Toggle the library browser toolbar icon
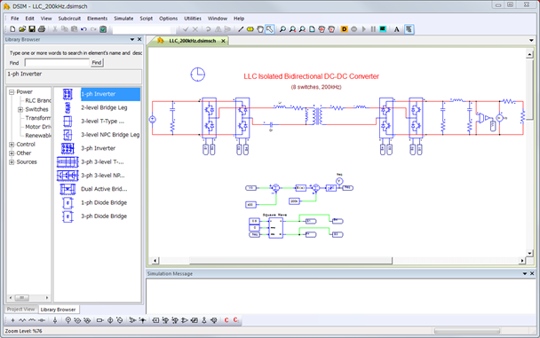Viewport: 540px width, 338px height. click(409, 29)
